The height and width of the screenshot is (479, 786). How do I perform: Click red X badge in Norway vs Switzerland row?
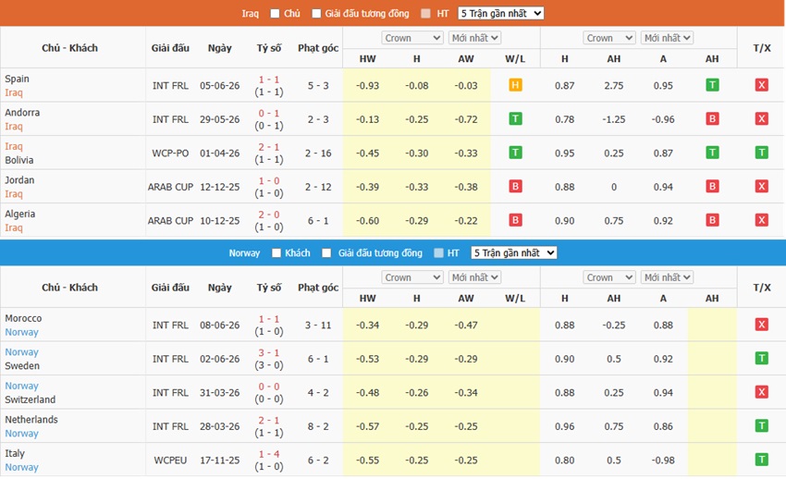point(761,392)
